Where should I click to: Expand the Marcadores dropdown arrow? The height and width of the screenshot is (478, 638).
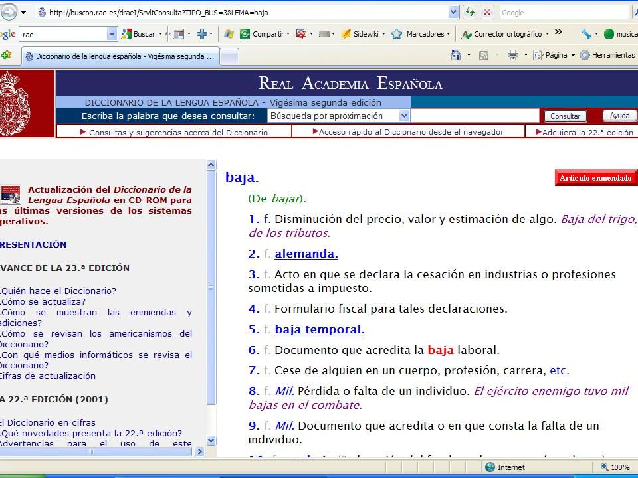pyautogui.click(x=448, y=34)
